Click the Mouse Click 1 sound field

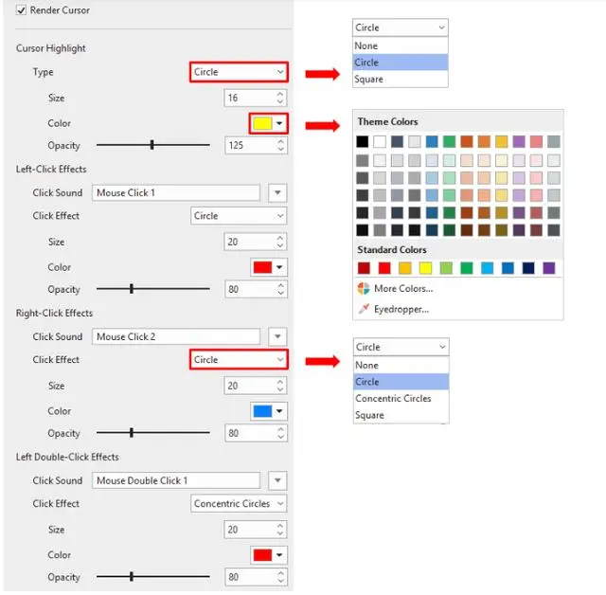(x=176, y=192)
